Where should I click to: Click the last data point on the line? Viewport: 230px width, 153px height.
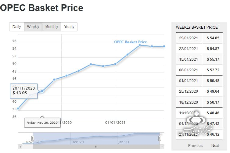(x=164, y=46)
